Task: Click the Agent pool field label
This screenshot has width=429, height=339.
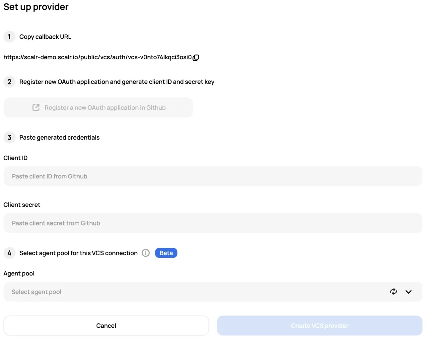Action: point(19,273)
